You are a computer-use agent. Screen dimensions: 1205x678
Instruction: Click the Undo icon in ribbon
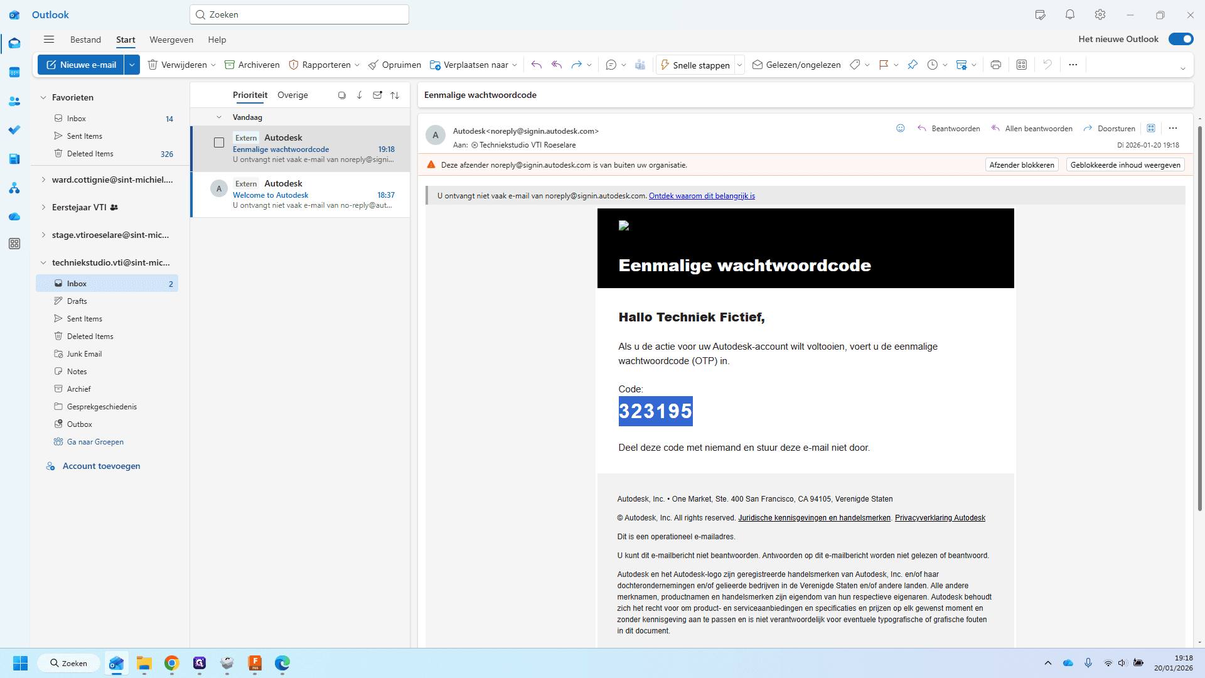click(1047, 65)
